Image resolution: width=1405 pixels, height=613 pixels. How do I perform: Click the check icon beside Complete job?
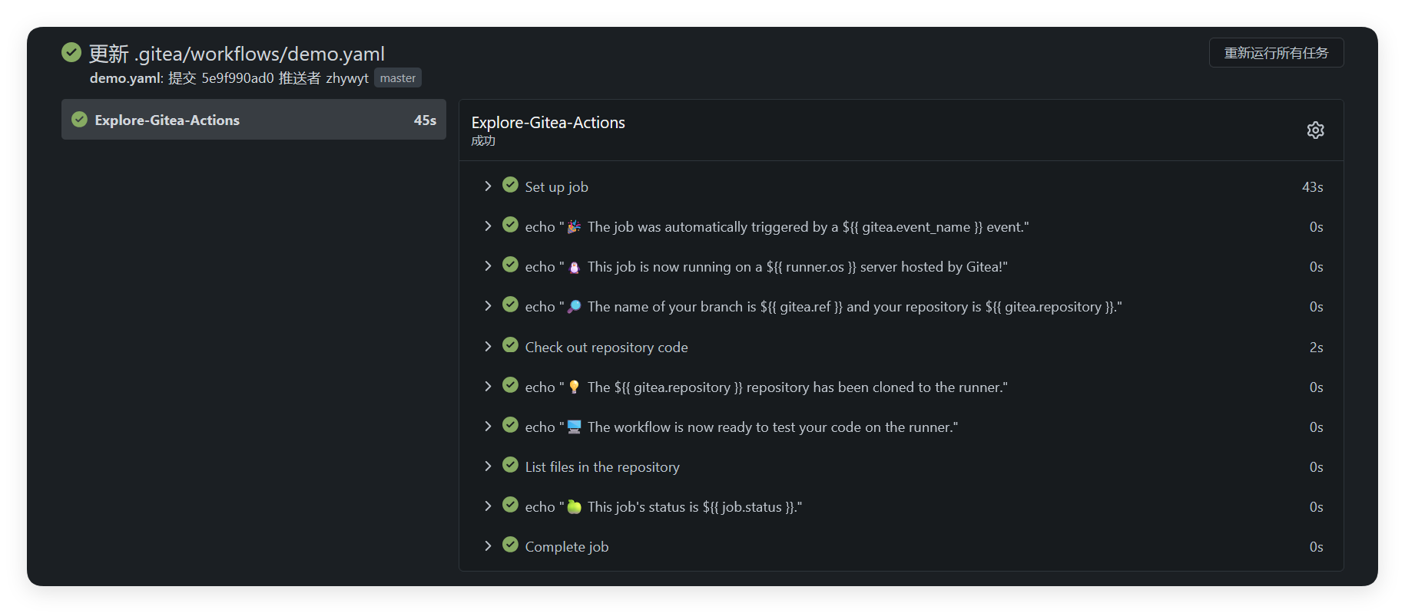(510, 545)
